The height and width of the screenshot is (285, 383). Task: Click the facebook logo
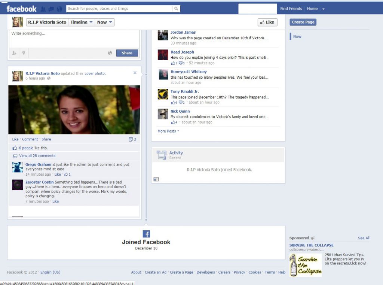click(21, 9)
